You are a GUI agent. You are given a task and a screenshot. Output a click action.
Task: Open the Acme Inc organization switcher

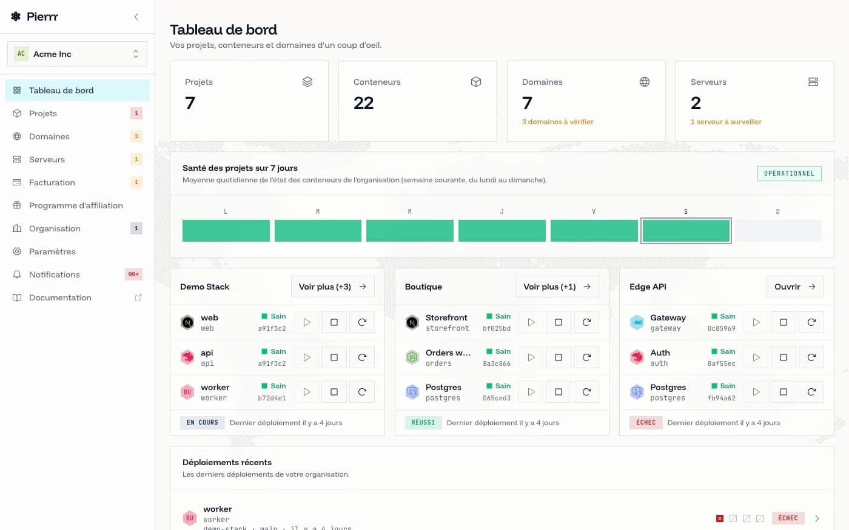pyautogui.click(x=77, y=54)
